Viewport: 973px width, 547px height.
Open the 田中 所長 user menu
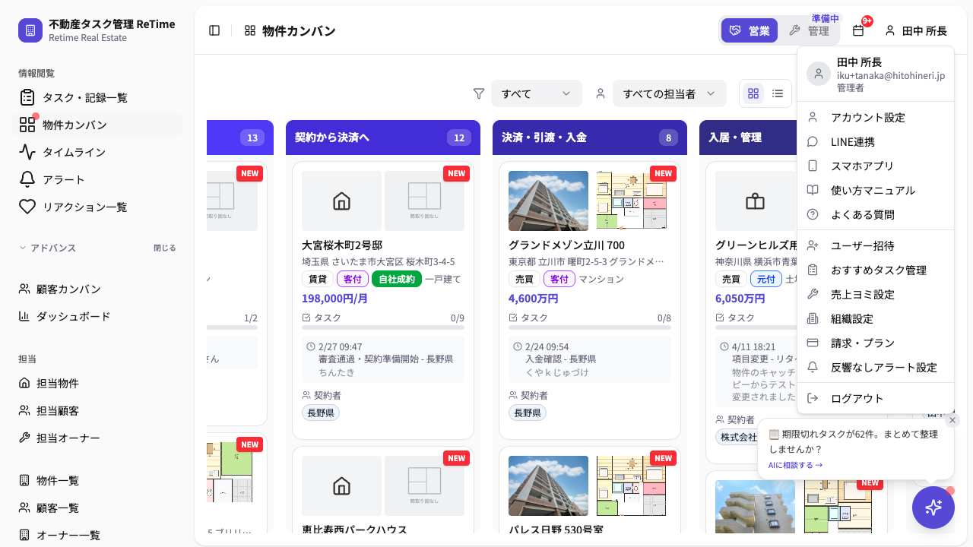point(916,30)
